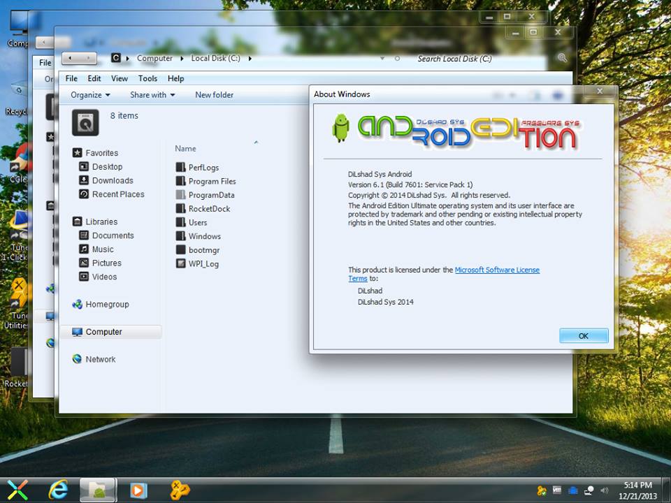Expand the Local Disk (C:) breadcrumb arrow
671x503 pixels.
coord(250,58)
